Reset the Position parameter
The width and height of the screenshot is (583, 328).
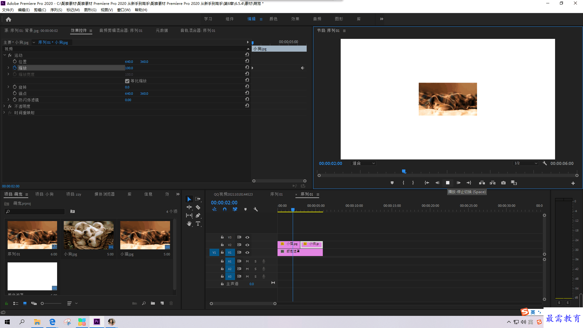[x=247, y=61]
